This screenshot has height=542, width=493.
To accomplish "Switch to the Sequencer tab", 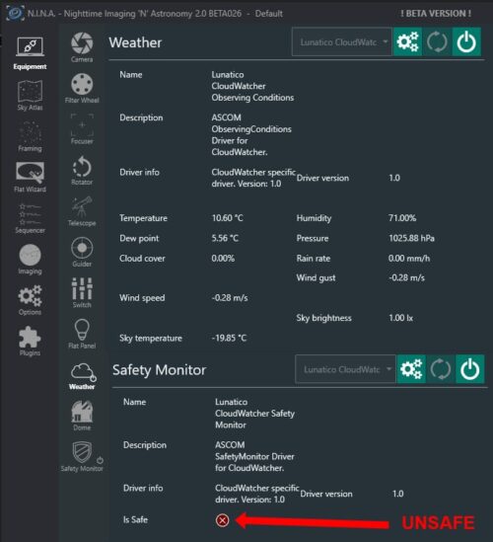I will (x=30, y=218).
